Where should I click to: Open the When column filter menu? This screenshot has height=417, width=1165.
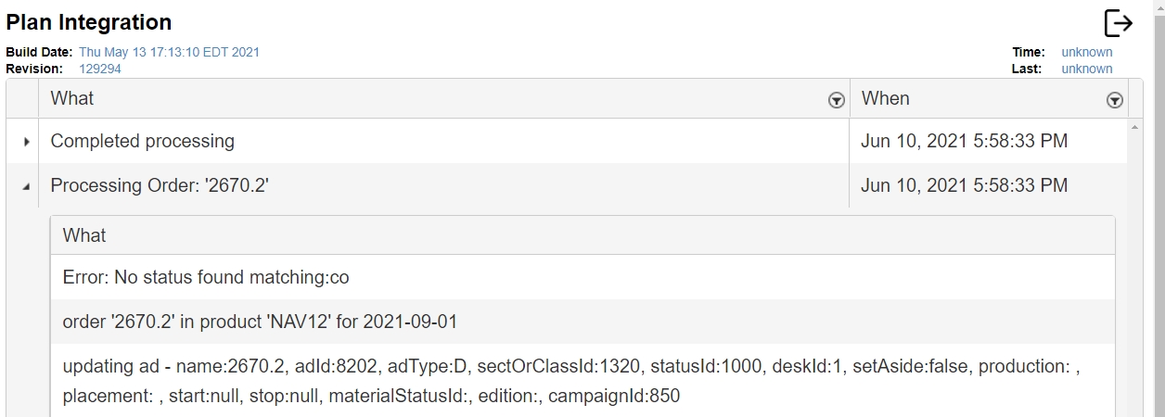(1115, 100)
